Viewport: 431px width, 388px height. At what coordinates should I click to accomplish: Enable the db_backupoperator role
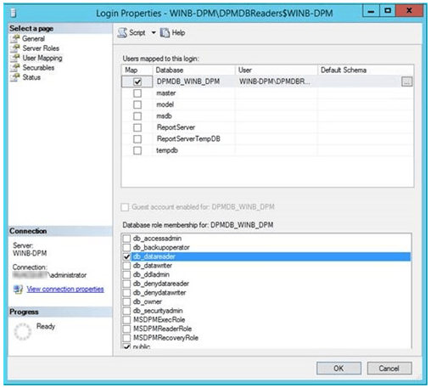[126, 247]
